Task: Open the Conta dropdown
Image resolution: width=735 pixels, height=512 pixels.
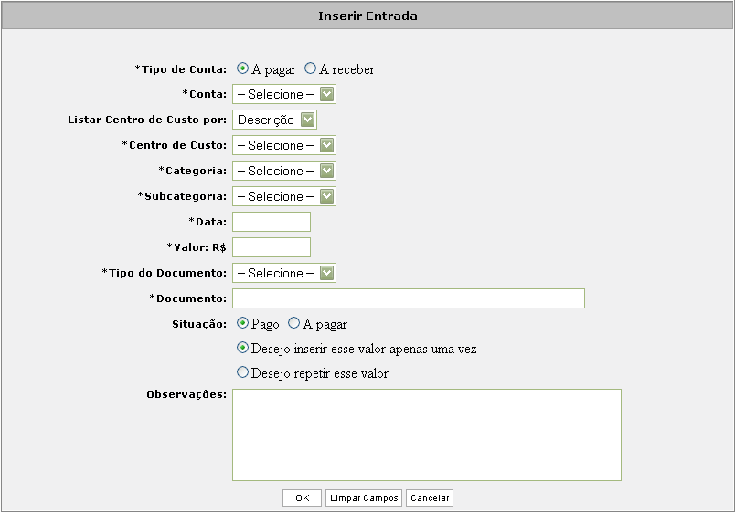Action: [x=284, y=94]
